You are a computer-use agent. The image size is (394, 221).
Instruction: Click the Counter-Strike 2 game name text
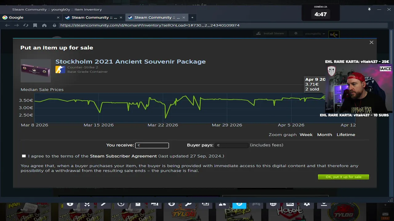point(83,68)
